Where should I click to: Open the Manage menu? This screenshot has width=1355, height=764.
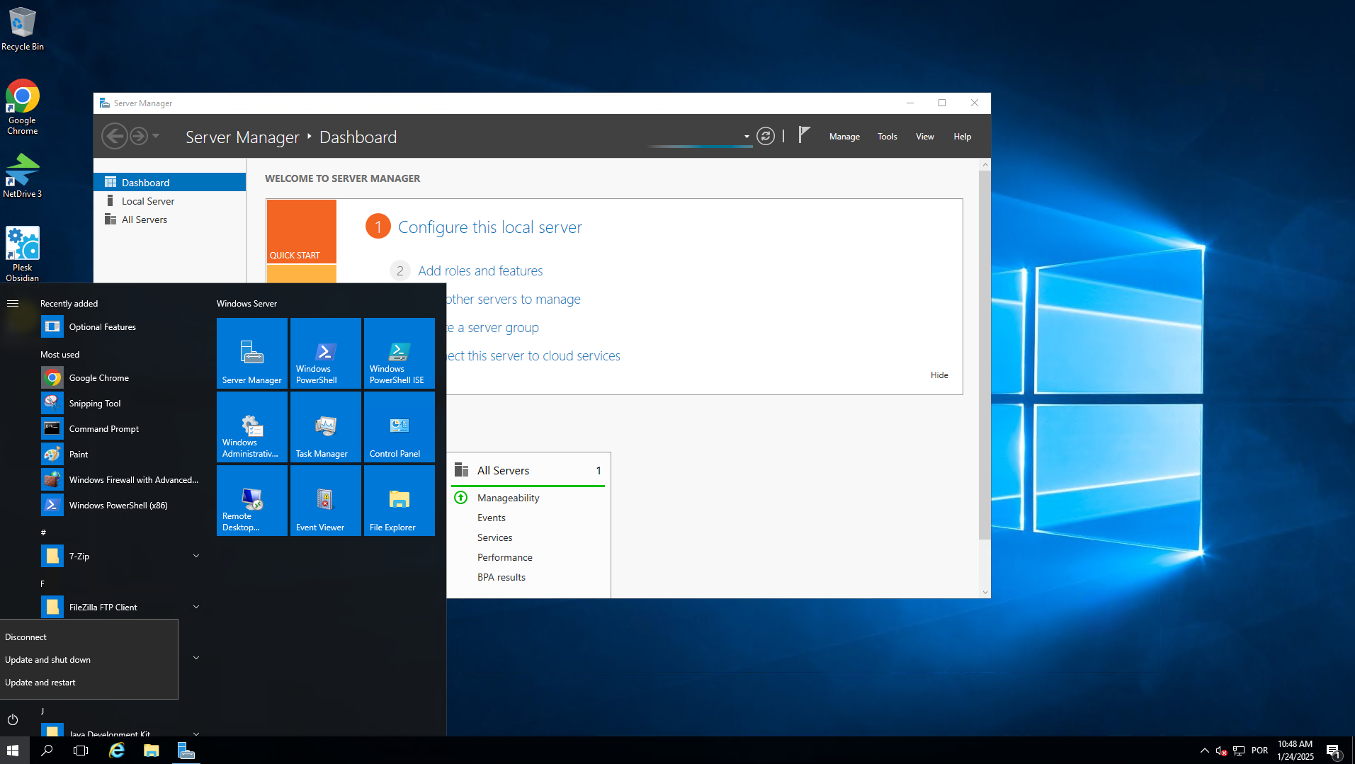pos(844,137)
